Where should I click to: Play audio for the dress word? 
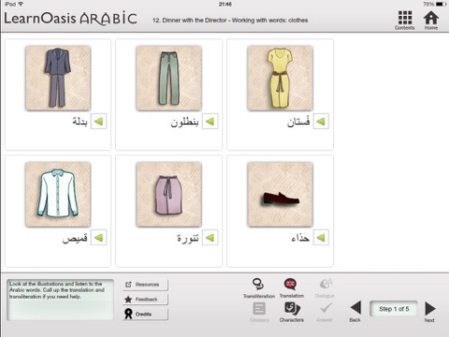point(321,121)
